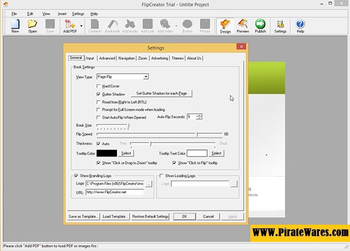Enable Start Auto-Flip When Opened
350x251 pixels.
[98, 117]
